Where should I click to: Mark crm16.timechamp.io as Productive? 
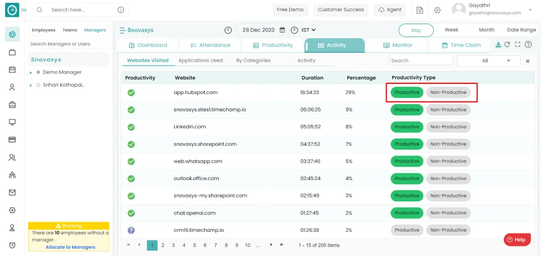click(407, 230)
